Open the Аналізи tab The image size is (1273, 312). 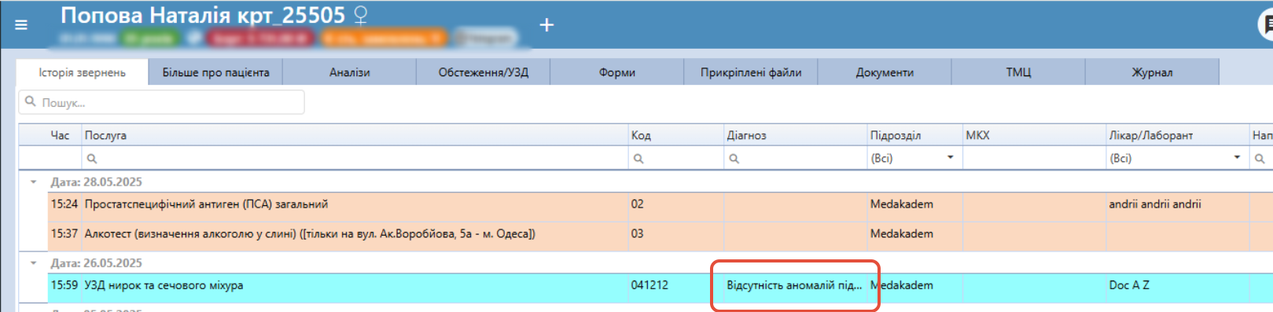click(x=349, y=72)
